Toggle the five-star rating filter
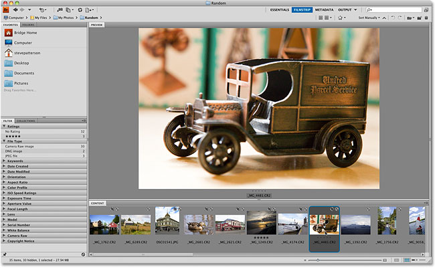The height and width of the screenshot is (268, 435). (x=44, y=136)
